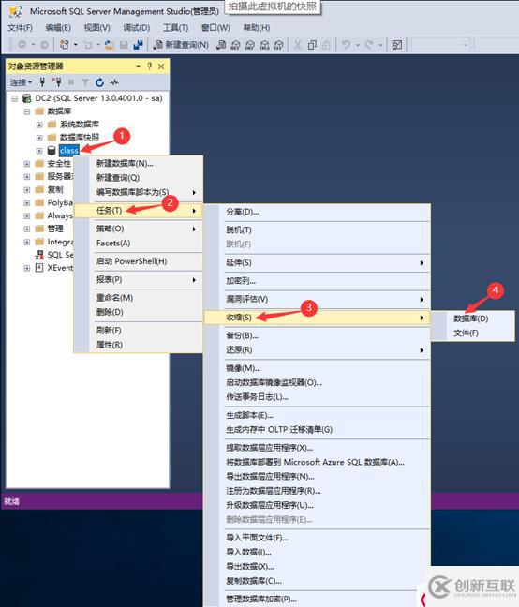Click the filter funnel icon in Object Explorer
The image size is (519, 607).
(85, 82)
